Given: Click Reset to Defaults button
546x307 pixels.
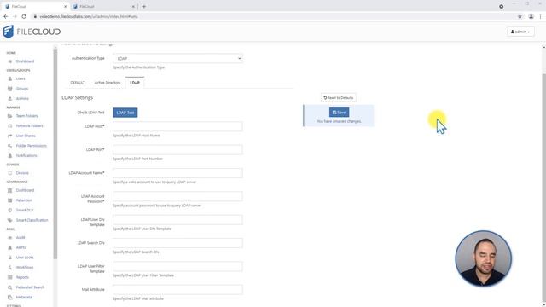Looking at the screenshot, I should (339, 98).
